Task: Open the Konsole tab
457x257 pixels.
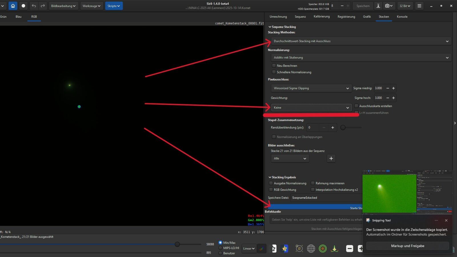Action: coord(402,17)
